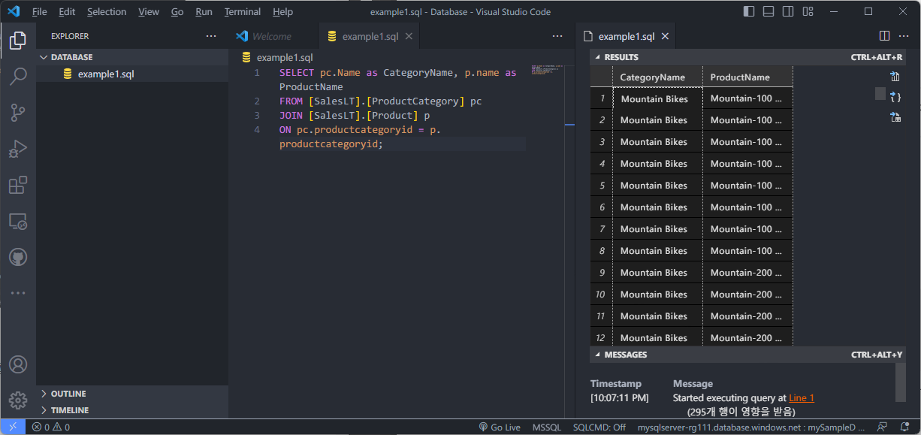The width and height of the screenshot is (921, 435).
Task: Toggle secondary side bar visibility
Action: (x=788, y=11)
